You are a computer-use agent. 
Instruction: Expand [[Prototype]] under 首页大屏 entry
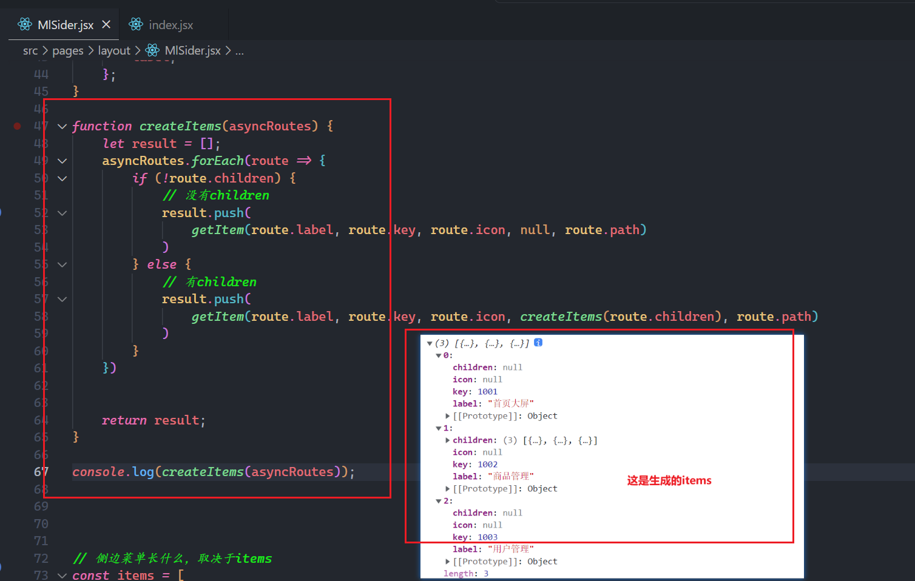448,416
